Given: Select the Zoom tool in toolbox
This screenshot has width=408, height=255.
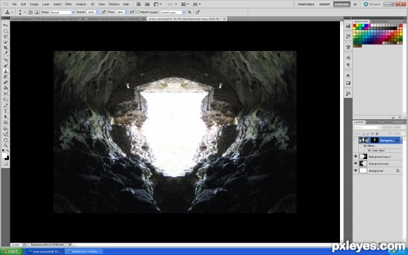Looking at the screenshot, I should click(x=5, y=146).
